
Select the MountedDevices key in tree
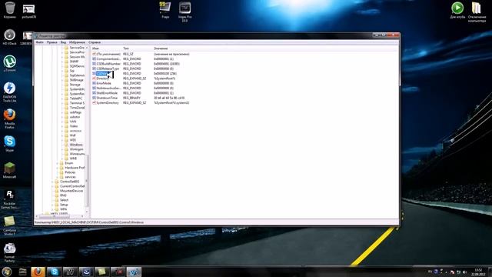[71, 191]
